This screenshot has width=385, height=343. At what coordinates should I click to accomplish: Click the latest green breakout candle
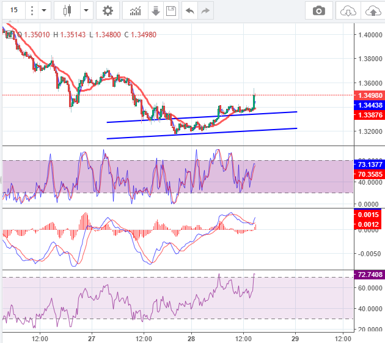point(254,101)
